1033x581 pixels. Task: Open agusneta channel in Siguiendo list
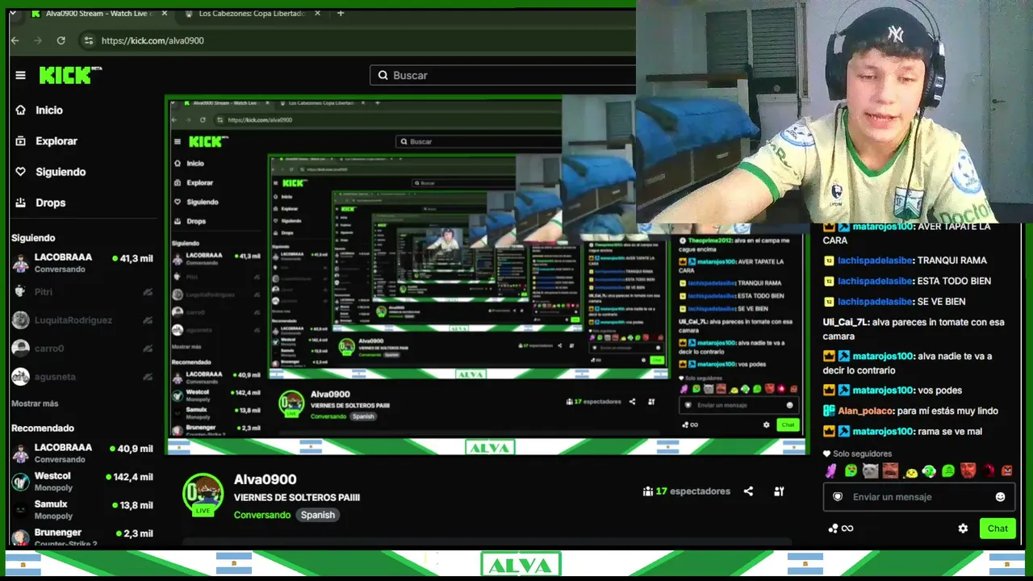point(82,377)
